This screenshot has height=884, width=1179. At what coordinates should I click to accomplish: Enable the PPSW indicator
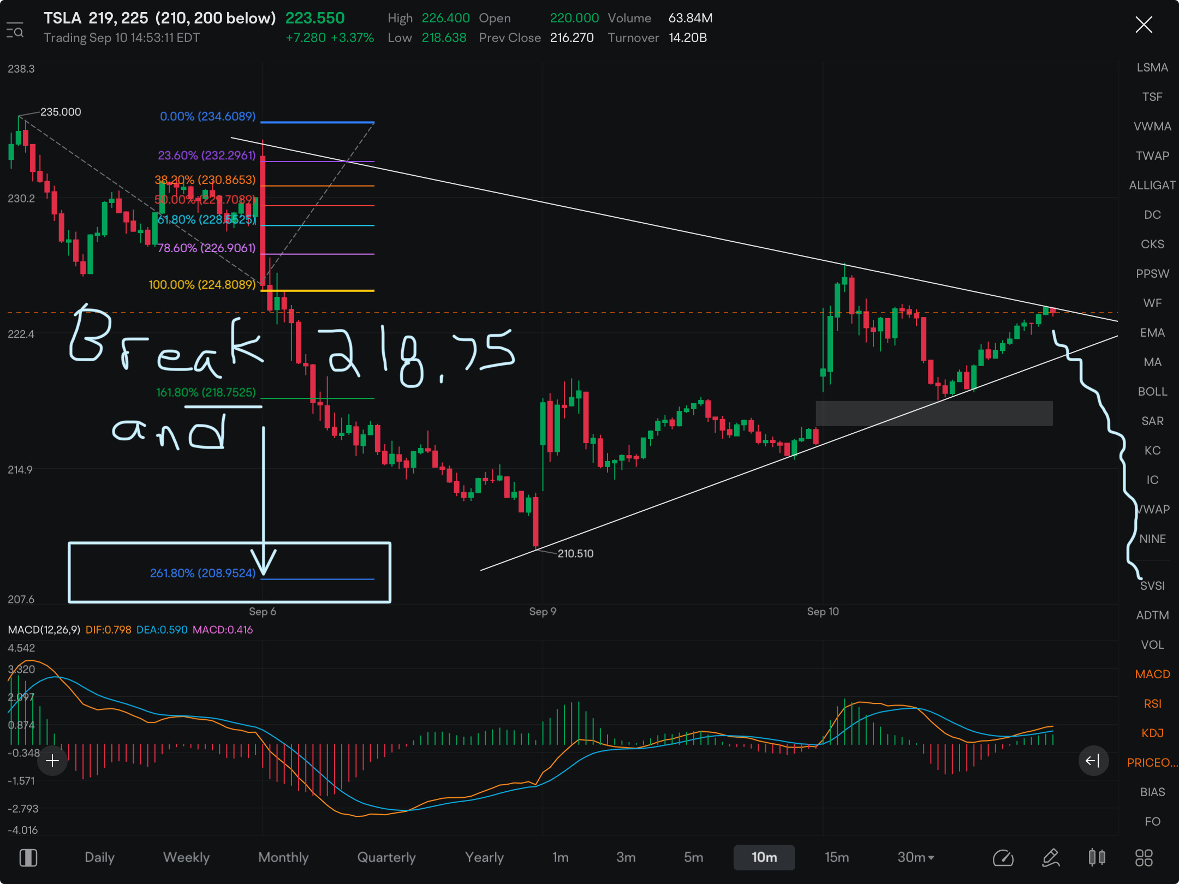tap(1152, 274)
